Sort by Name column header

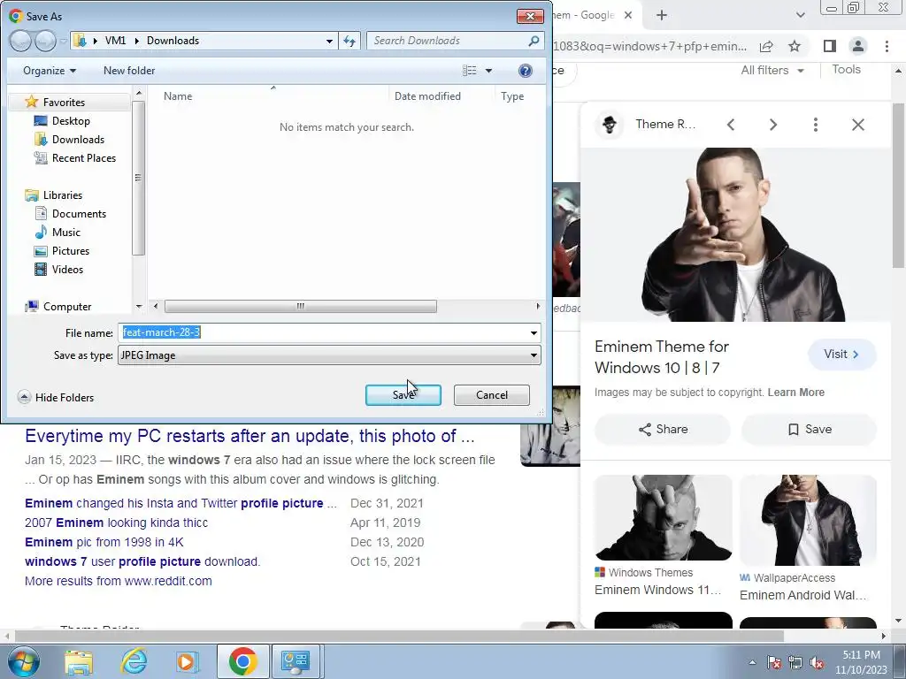coord(177,96)
